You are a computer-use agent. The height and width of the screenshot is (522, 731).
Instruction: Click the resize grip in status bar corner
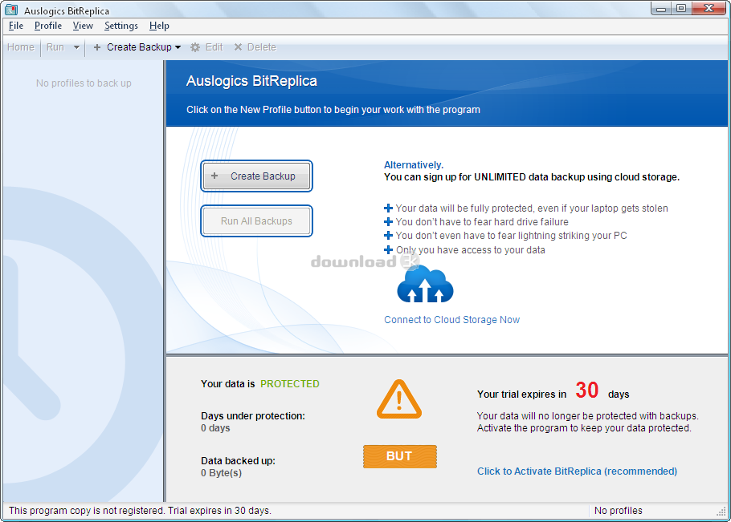(x=721, y=512)
